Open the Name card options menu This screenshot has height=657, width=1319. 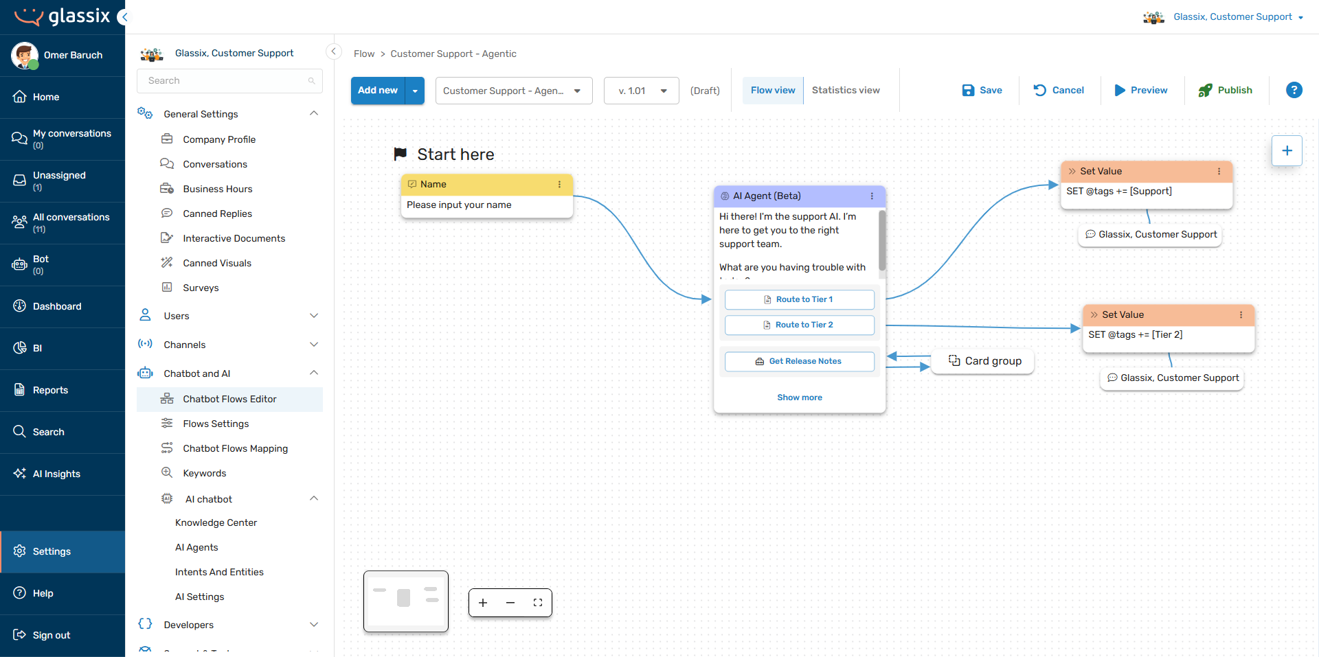(559, 184)
